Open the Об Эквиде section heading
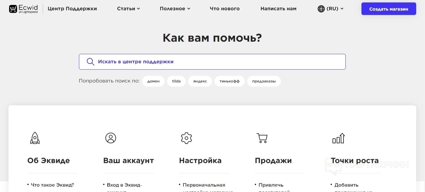 (48, 161)
